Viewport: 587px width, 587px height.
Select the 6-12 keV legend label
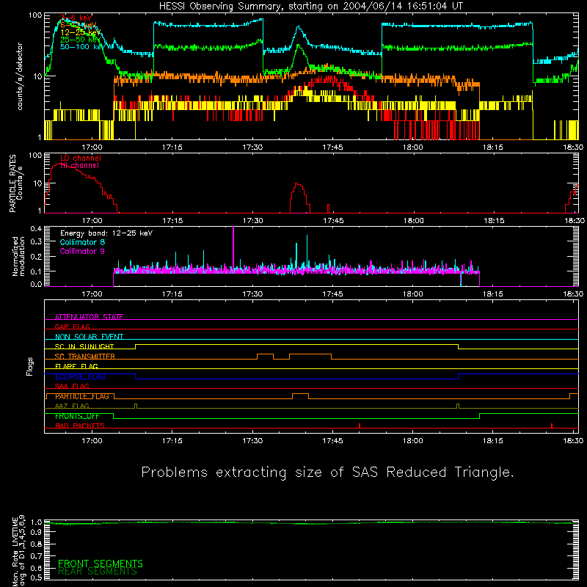click(x=78, y=25)
